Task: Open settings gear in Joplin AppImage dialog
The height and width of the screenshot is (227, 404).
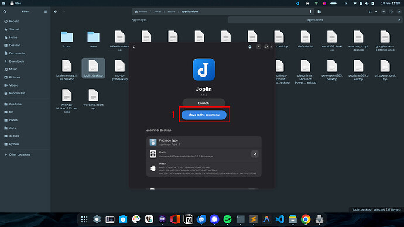Action: point(249,47)
